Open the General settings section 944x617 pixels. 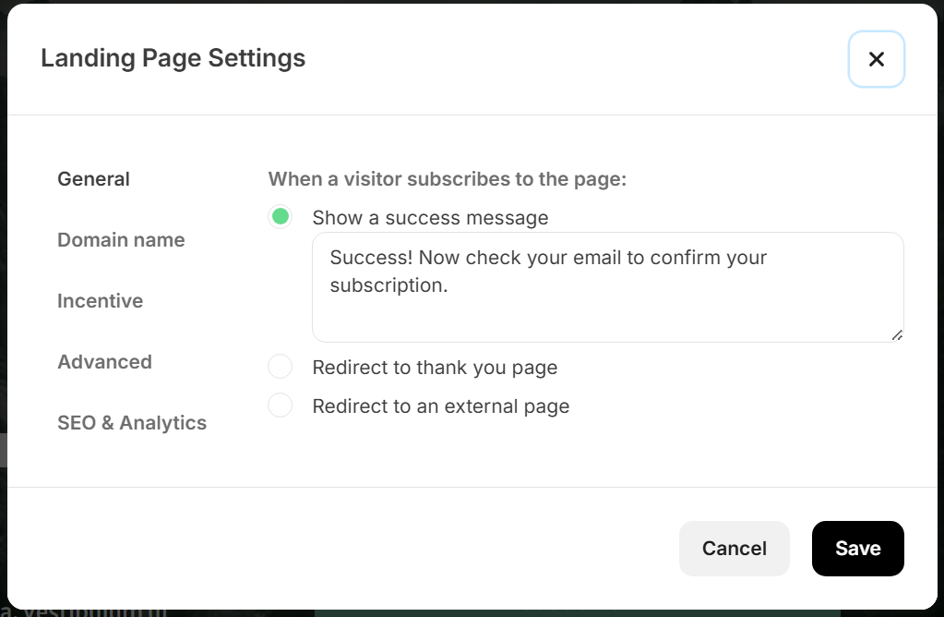[x=93, y=179]
